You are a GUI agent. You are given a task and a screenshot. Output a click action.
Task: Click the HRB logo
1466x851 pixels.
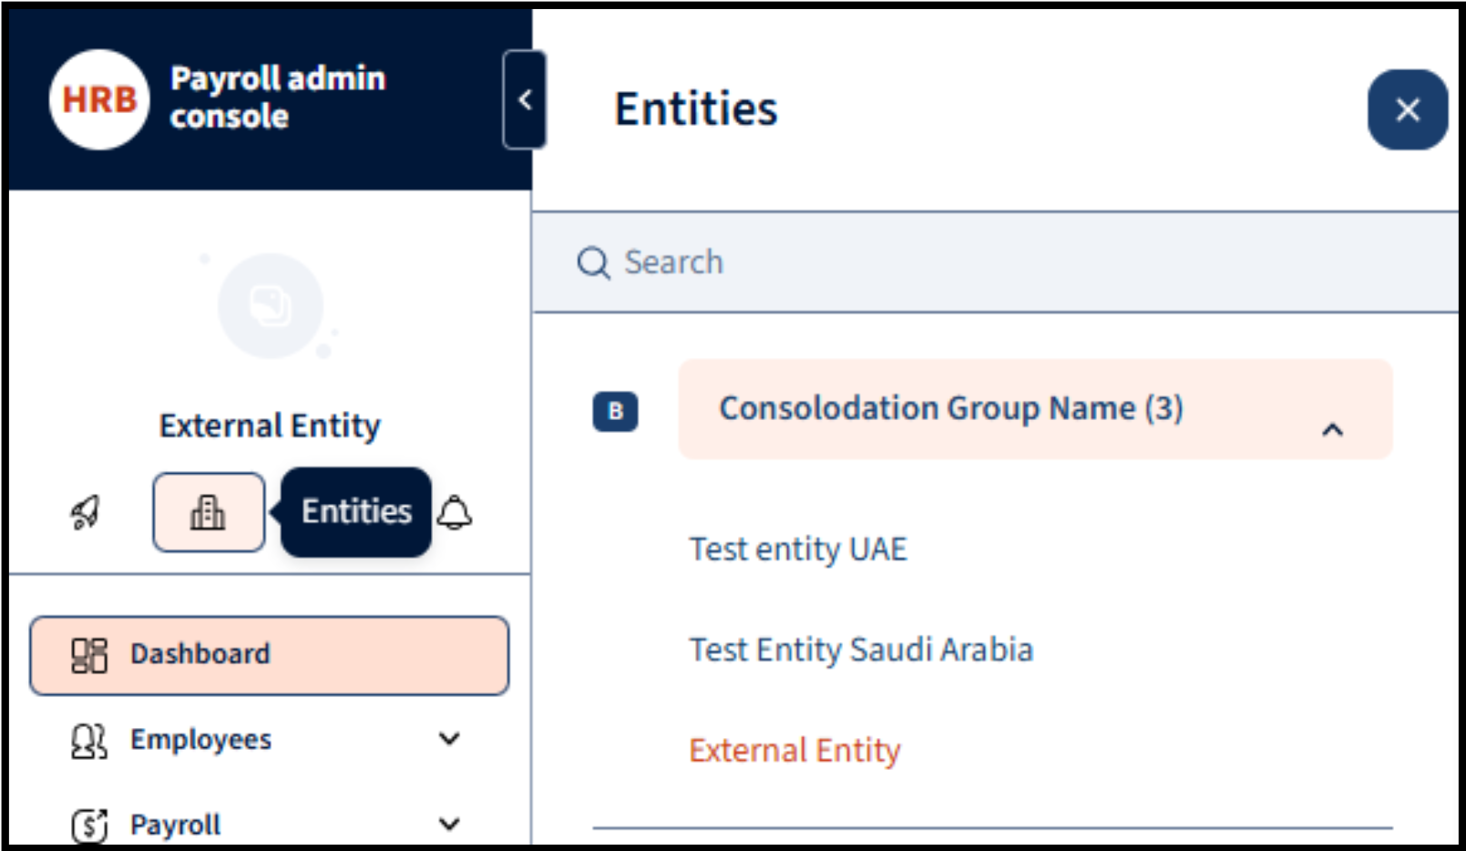(x=99, y=99)
